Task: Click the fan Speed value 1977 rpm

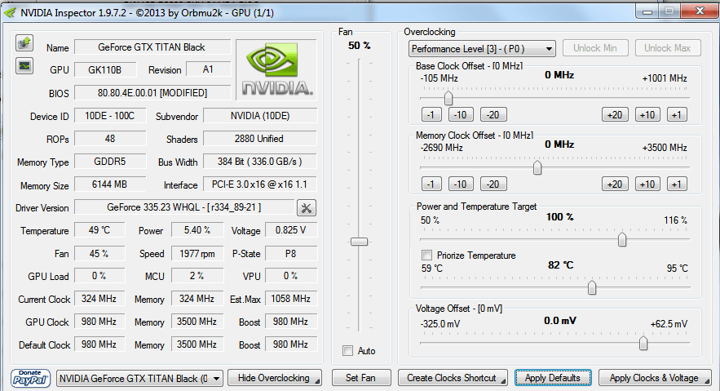Action: [197, 253]
